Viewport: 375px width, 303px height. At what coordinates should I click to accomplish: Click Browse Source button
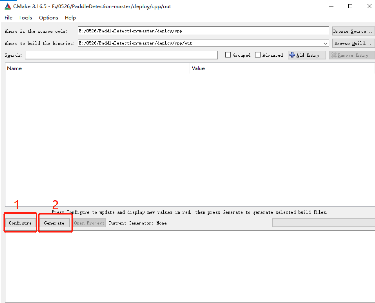[353, 31]
